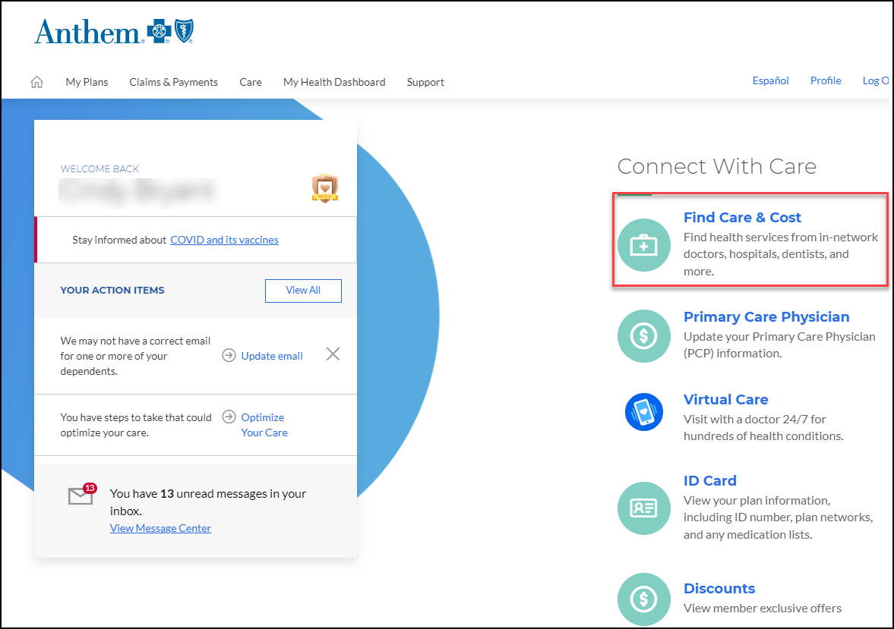Click the ID Card round icon
This screenshot has width=894, height=629.
coord(643,508)
